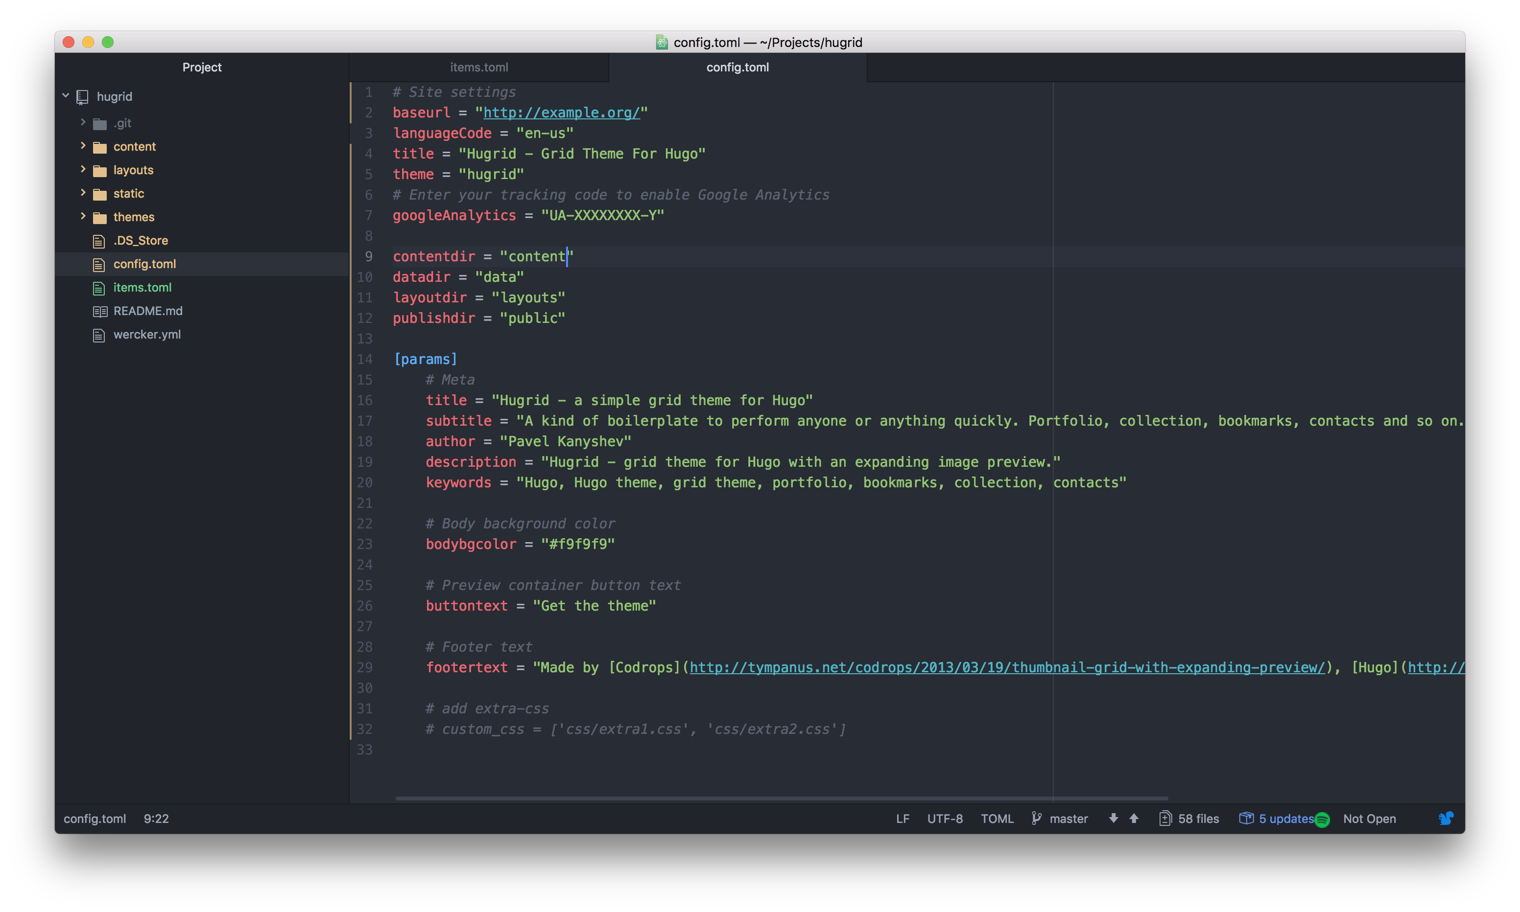Click the bodybgcolor value "#f9f9f9"
The width and height of the screenshot is (1520, 912).
(578, 545)
